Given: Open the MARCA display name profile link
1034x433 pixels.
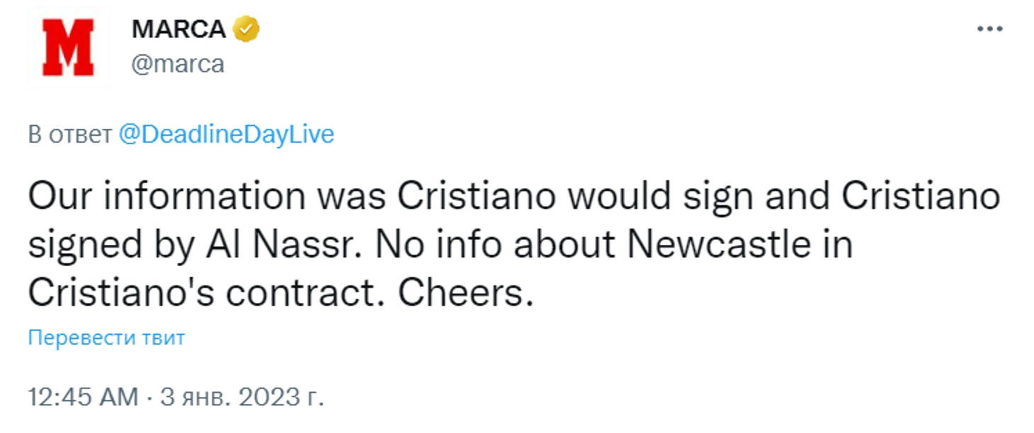Looking at the screenshot, I should pyautogui.click(x=178, y=29).
